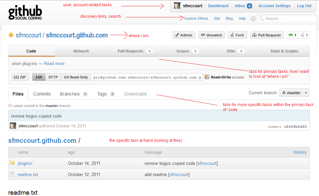Click the Read more link
The height and width of the screenshot is (196, 319).
(54, 64)
